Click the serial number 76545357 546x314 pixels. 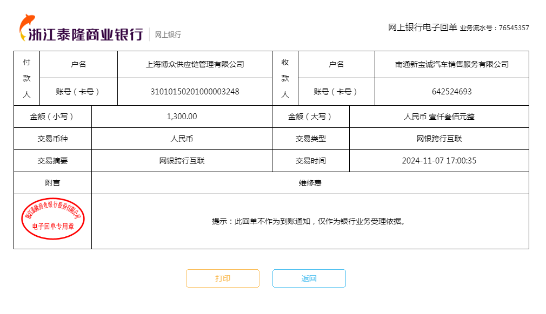(x=514, y=28)
